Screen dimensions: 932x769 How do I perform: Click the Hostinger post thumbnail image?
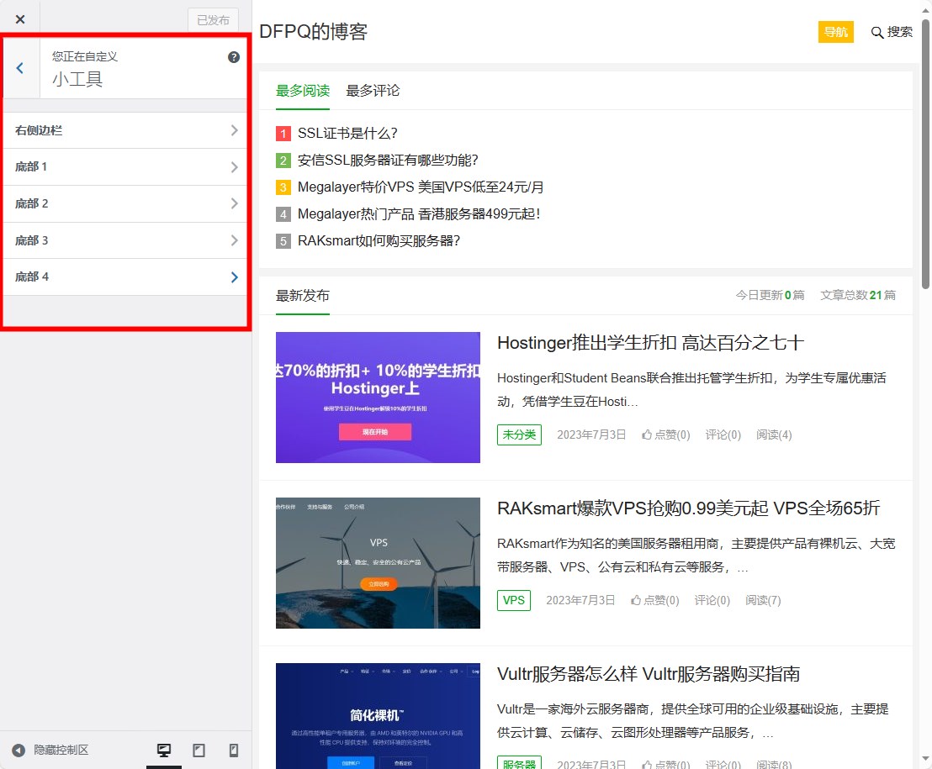point(378,398)
